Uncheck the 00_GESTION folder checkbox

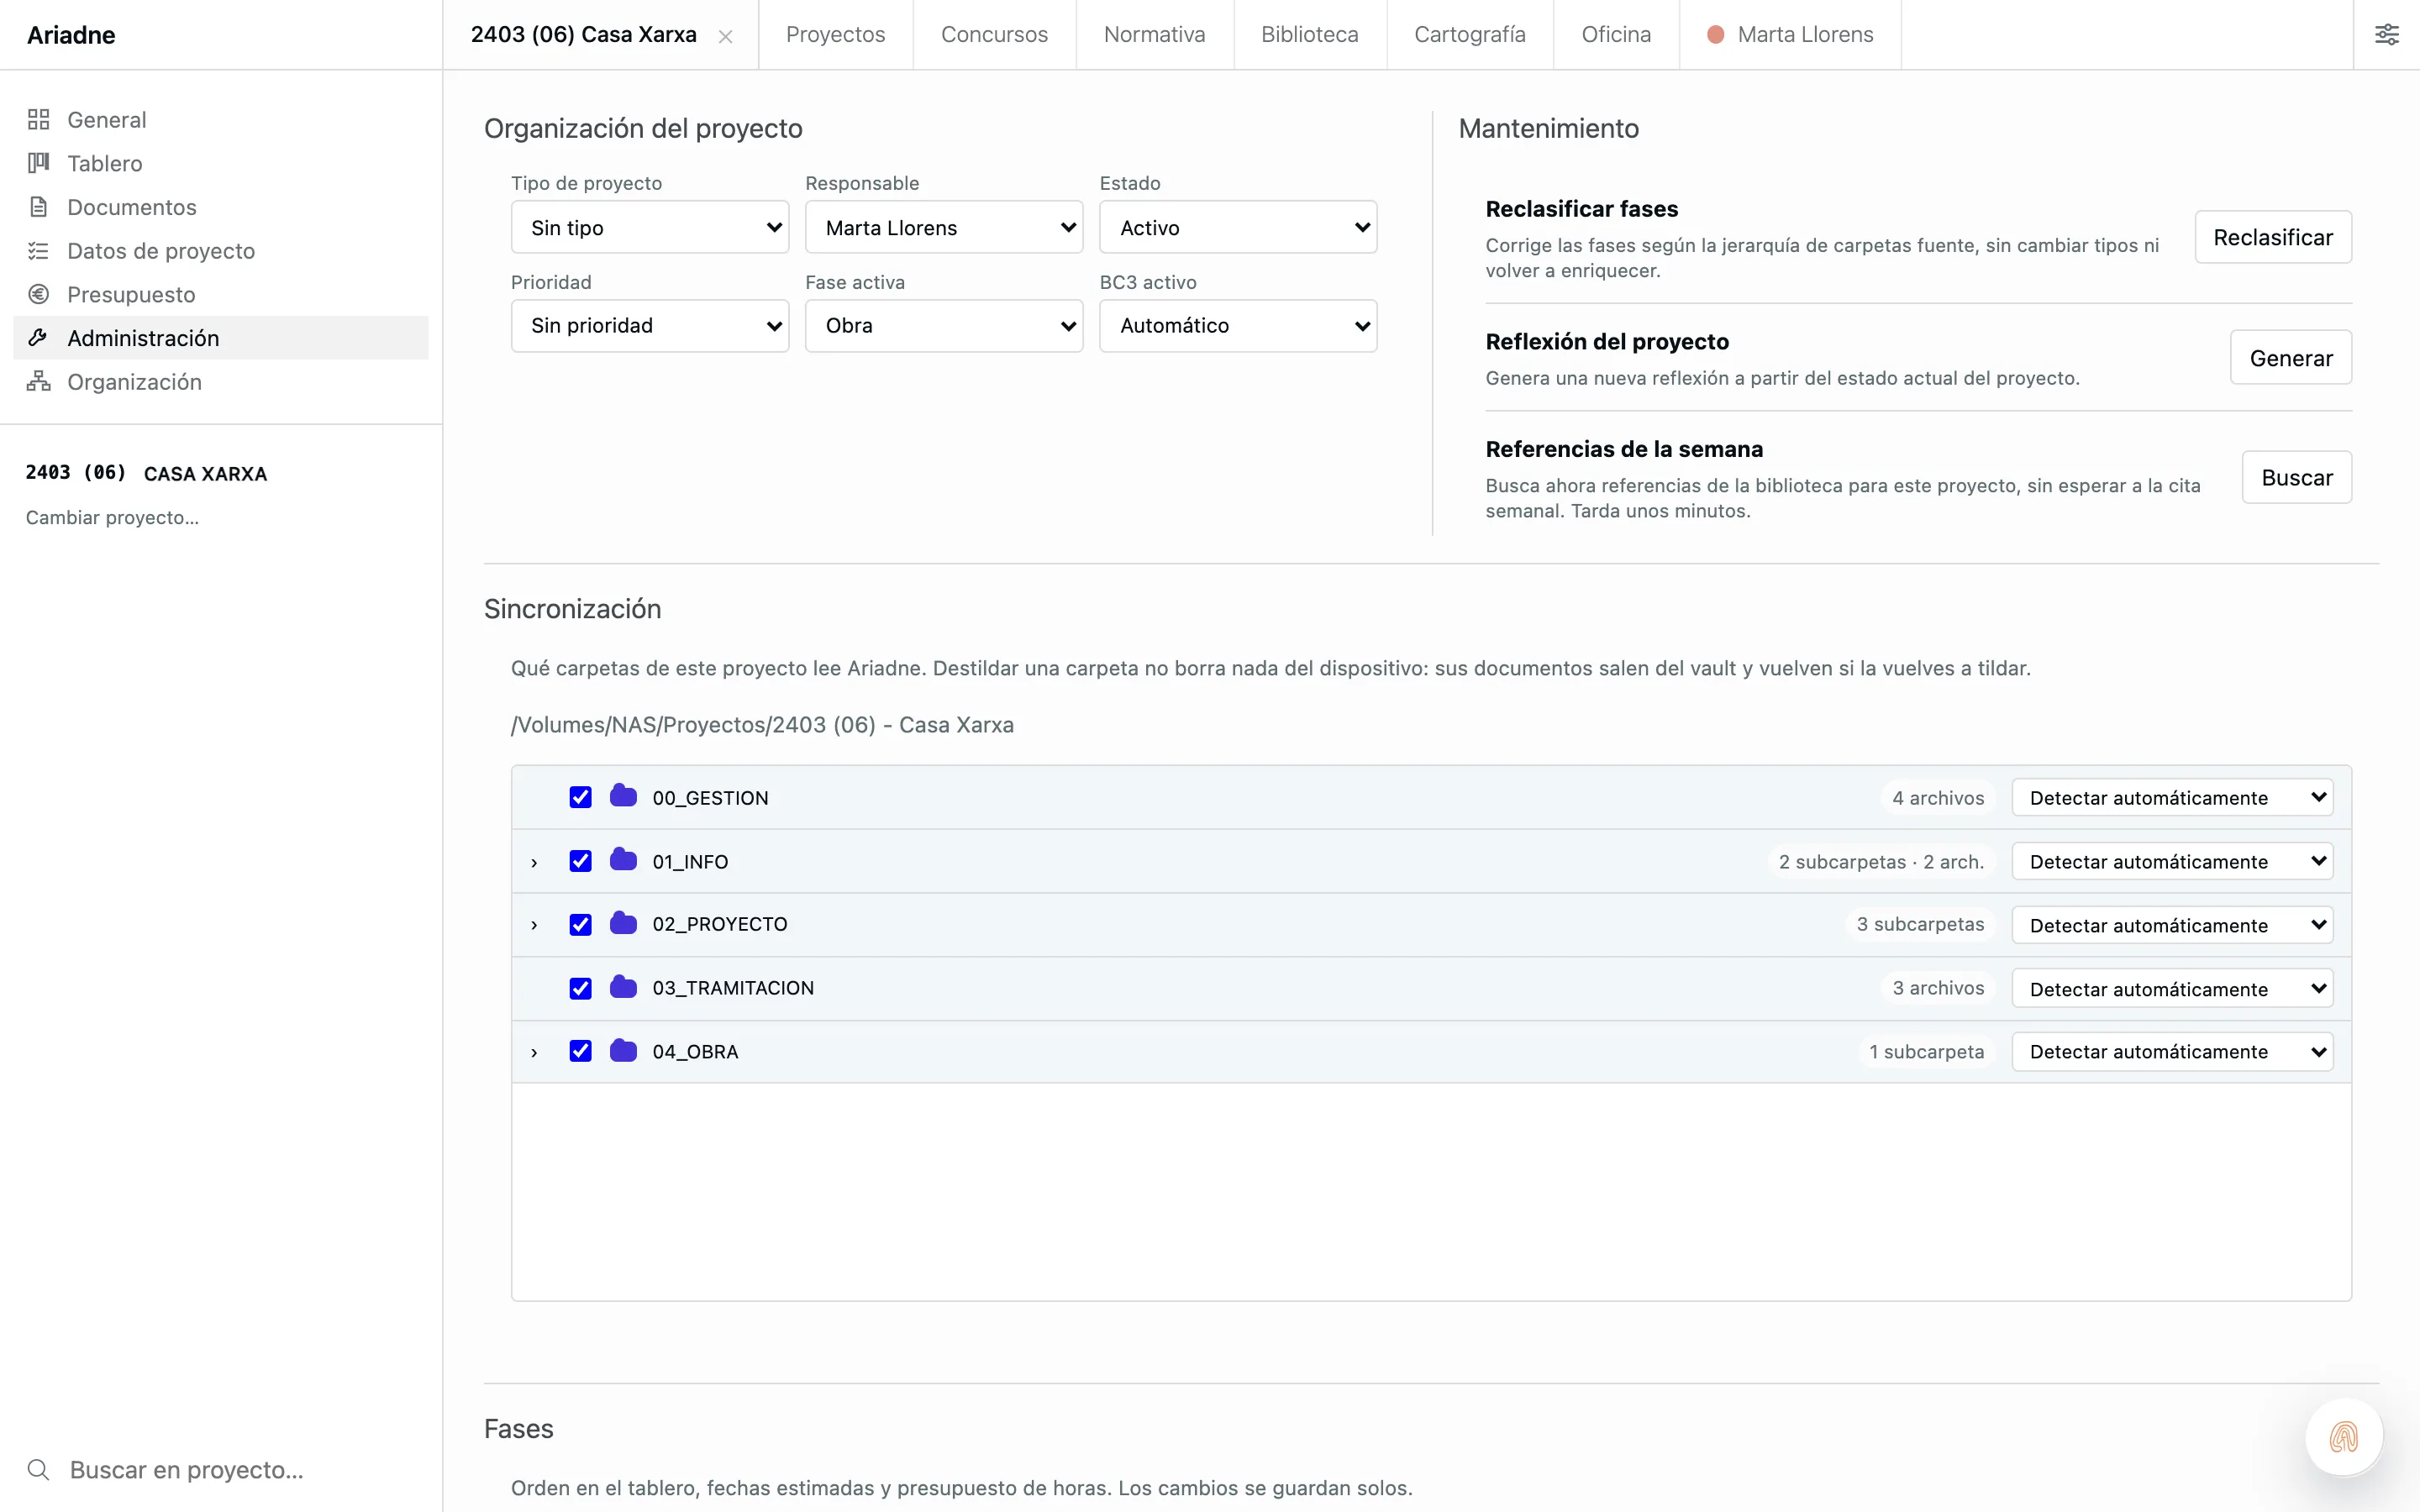click(x=580, y=797)
